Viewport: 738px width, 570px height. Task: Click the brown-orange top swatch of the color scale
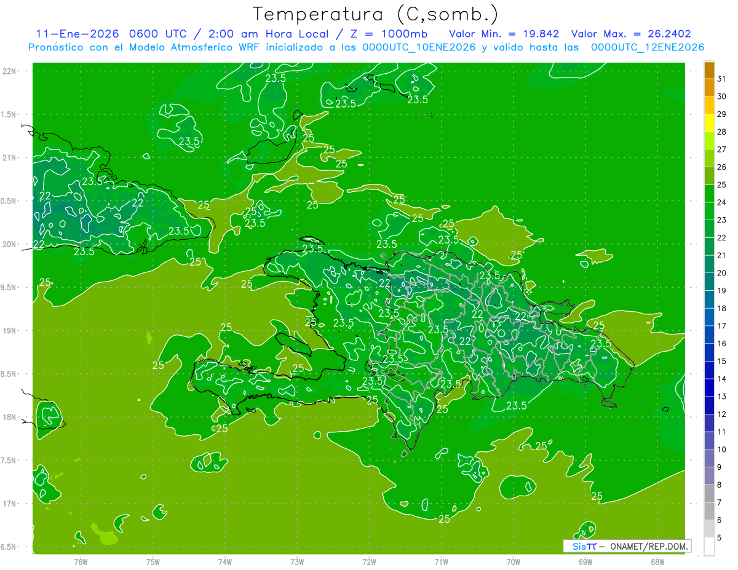(709, 70)
